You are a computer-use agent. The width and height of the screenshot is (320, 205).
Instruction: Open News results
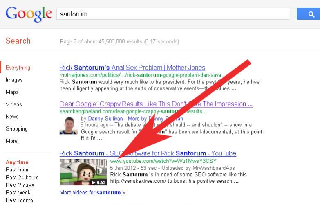click(x=12, y=117)
